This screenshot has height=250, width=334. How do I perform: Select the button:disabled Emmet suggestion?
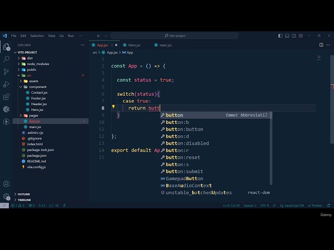[215, 143]
